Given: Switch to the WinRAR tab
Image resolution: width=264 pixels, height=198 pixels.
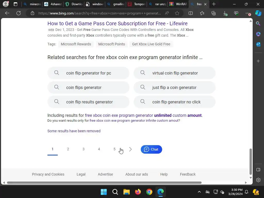Looking at the screenshot, I should (x=178, y=4).
